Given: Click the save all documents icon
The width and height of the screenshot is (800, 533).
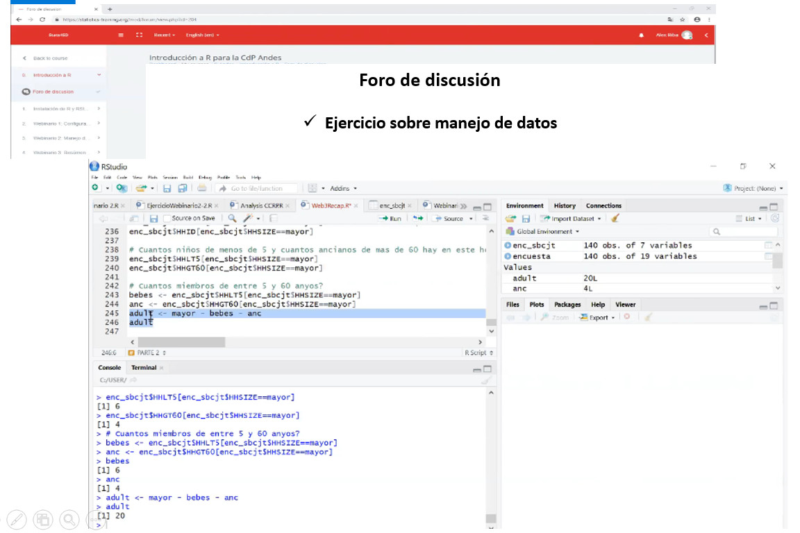Looking at the screenshot, I should [182, 188].
